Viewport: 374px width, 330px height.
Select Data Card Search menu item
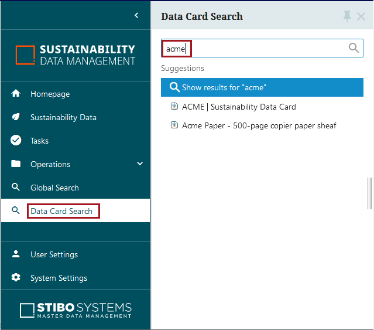pyautogui.click(x=61, y=211)
